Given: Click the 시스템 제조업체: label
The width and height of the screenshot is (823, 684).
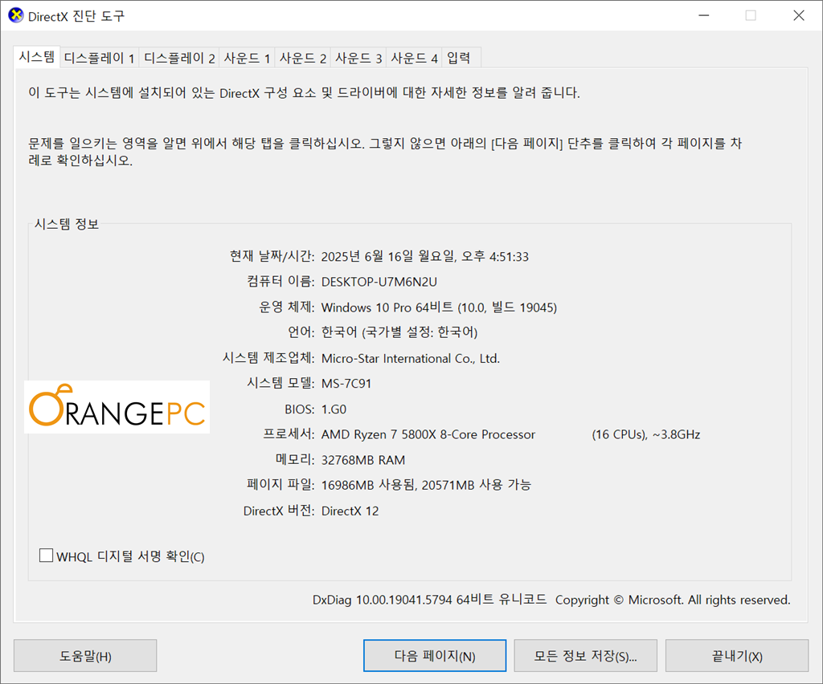Looking at the screenshot, I should [x=268, y=358].
